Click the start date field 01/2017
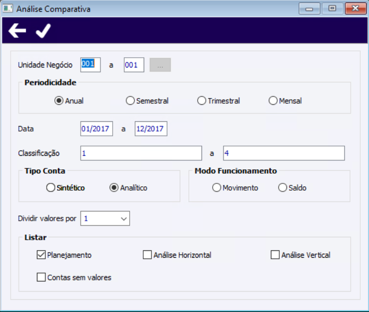This screenshot has height=312, width=369. click(97, 129)
